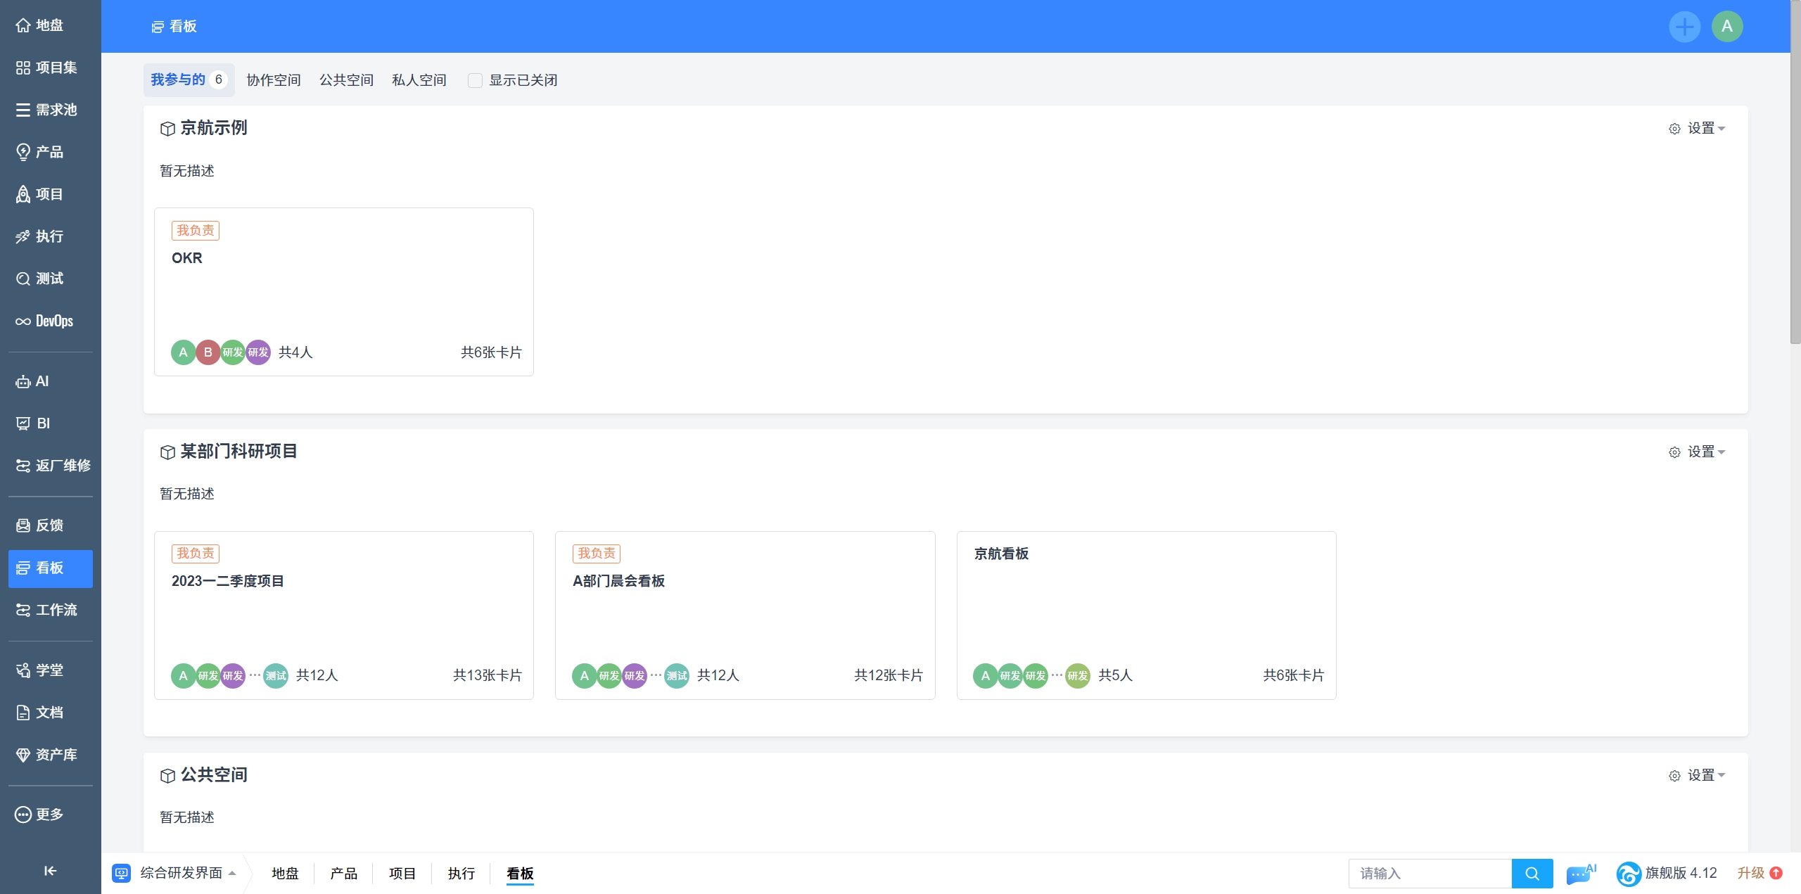Open the 需求池 sidebar item

click(x=50, y=110)
